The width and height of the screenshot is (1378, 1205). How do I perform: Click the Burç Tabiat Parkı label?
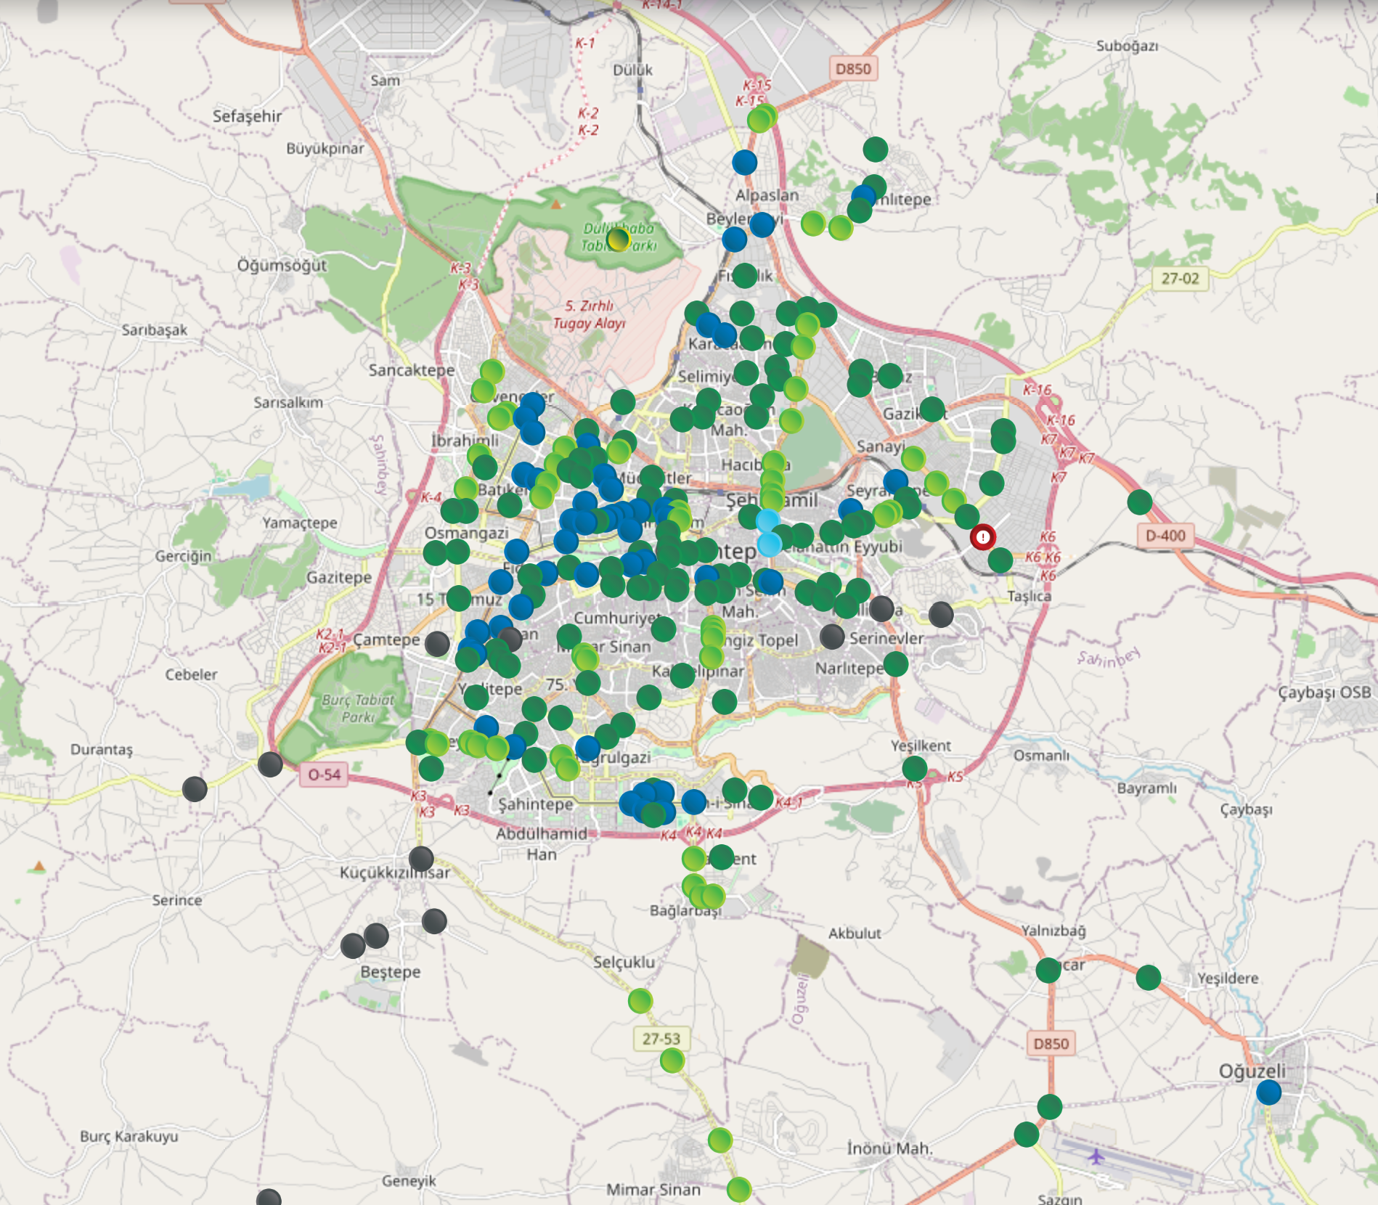358,708
